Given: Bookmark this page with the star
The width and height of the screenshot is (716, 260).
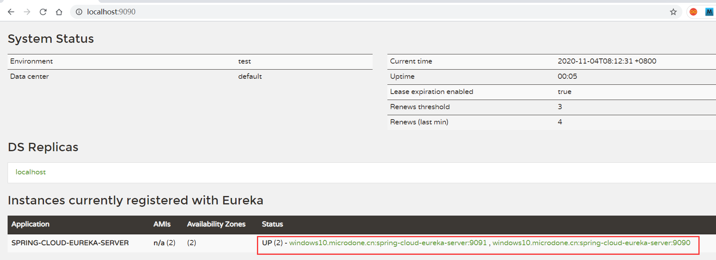Looking at the screenshot, I should pos(673,12).
